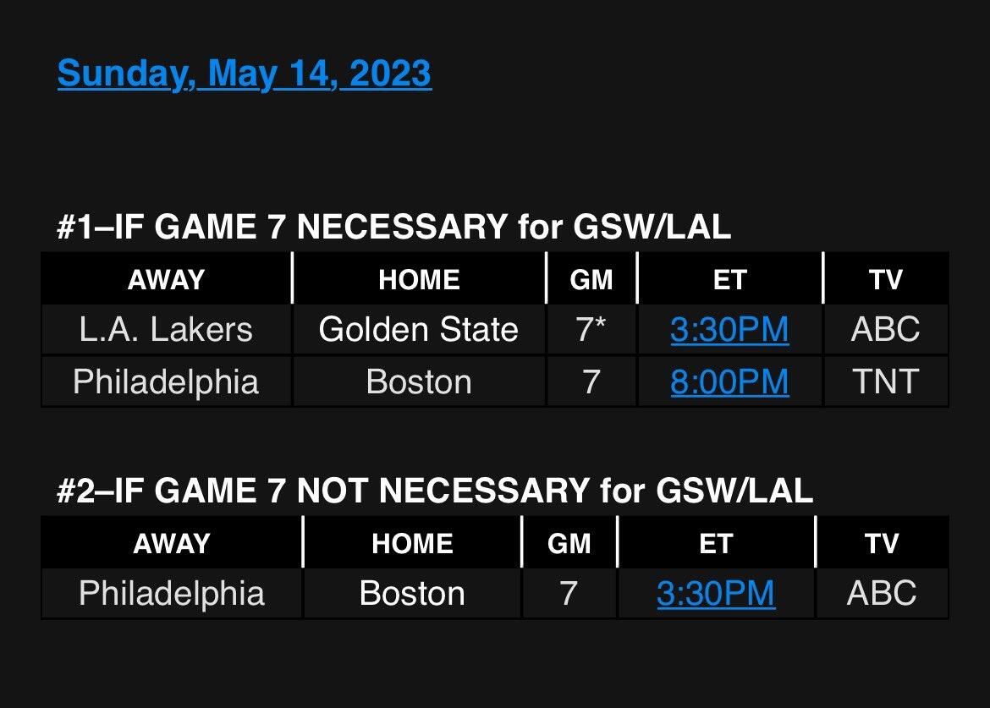This screenshot has height=708, width=990.
Task: Click the 7* game number cell
Action: coord(591,330)
